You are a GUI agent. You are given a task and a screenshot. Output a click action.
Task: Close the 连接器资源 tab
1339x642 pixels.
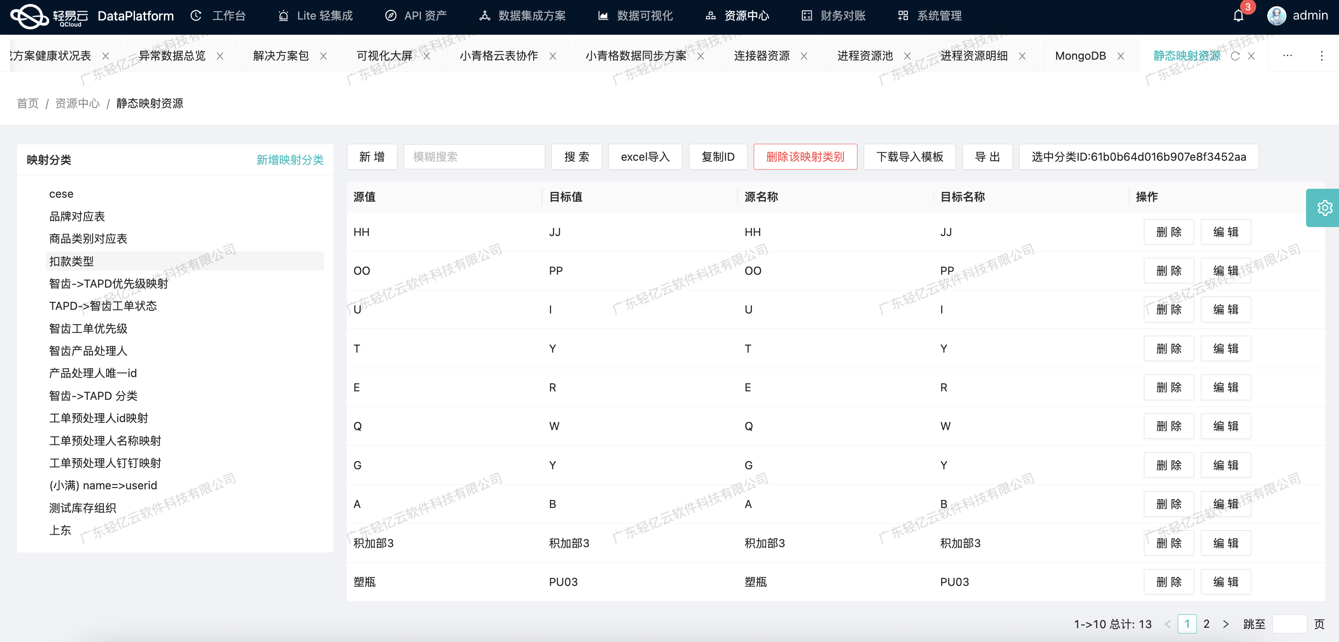[804, 56]
